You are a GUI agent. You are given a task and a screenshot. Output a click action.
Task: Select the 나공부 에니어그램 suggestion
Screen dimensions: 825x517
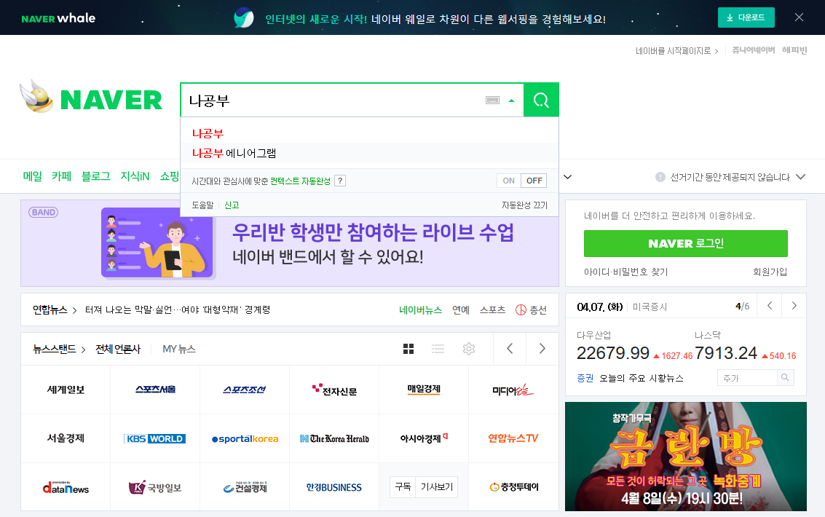(234, 153)
